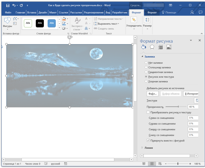
Task: Open the Effects pentagon tab
Action: [152, 47]
